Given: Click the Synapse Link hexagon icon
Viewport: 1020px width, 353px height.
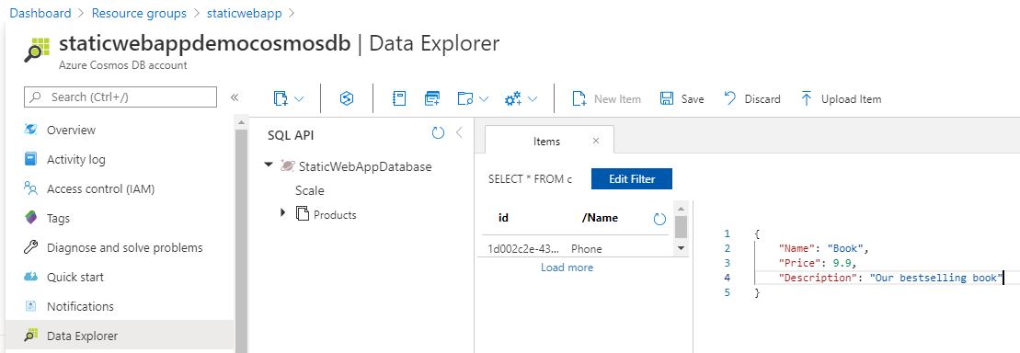Looking at the screenshot, I should (x=347, y=98).
